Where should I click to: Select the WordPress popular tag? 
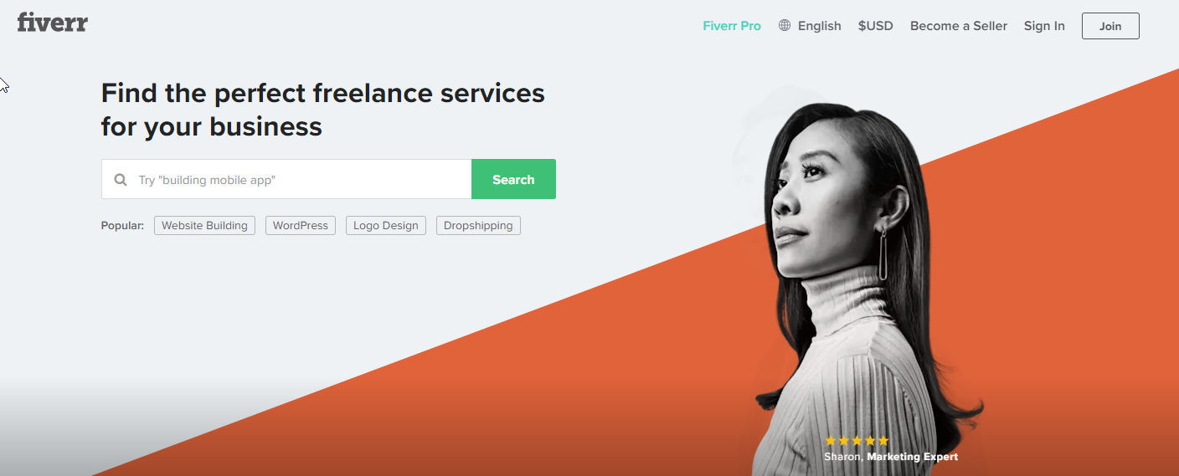point(301,225)
